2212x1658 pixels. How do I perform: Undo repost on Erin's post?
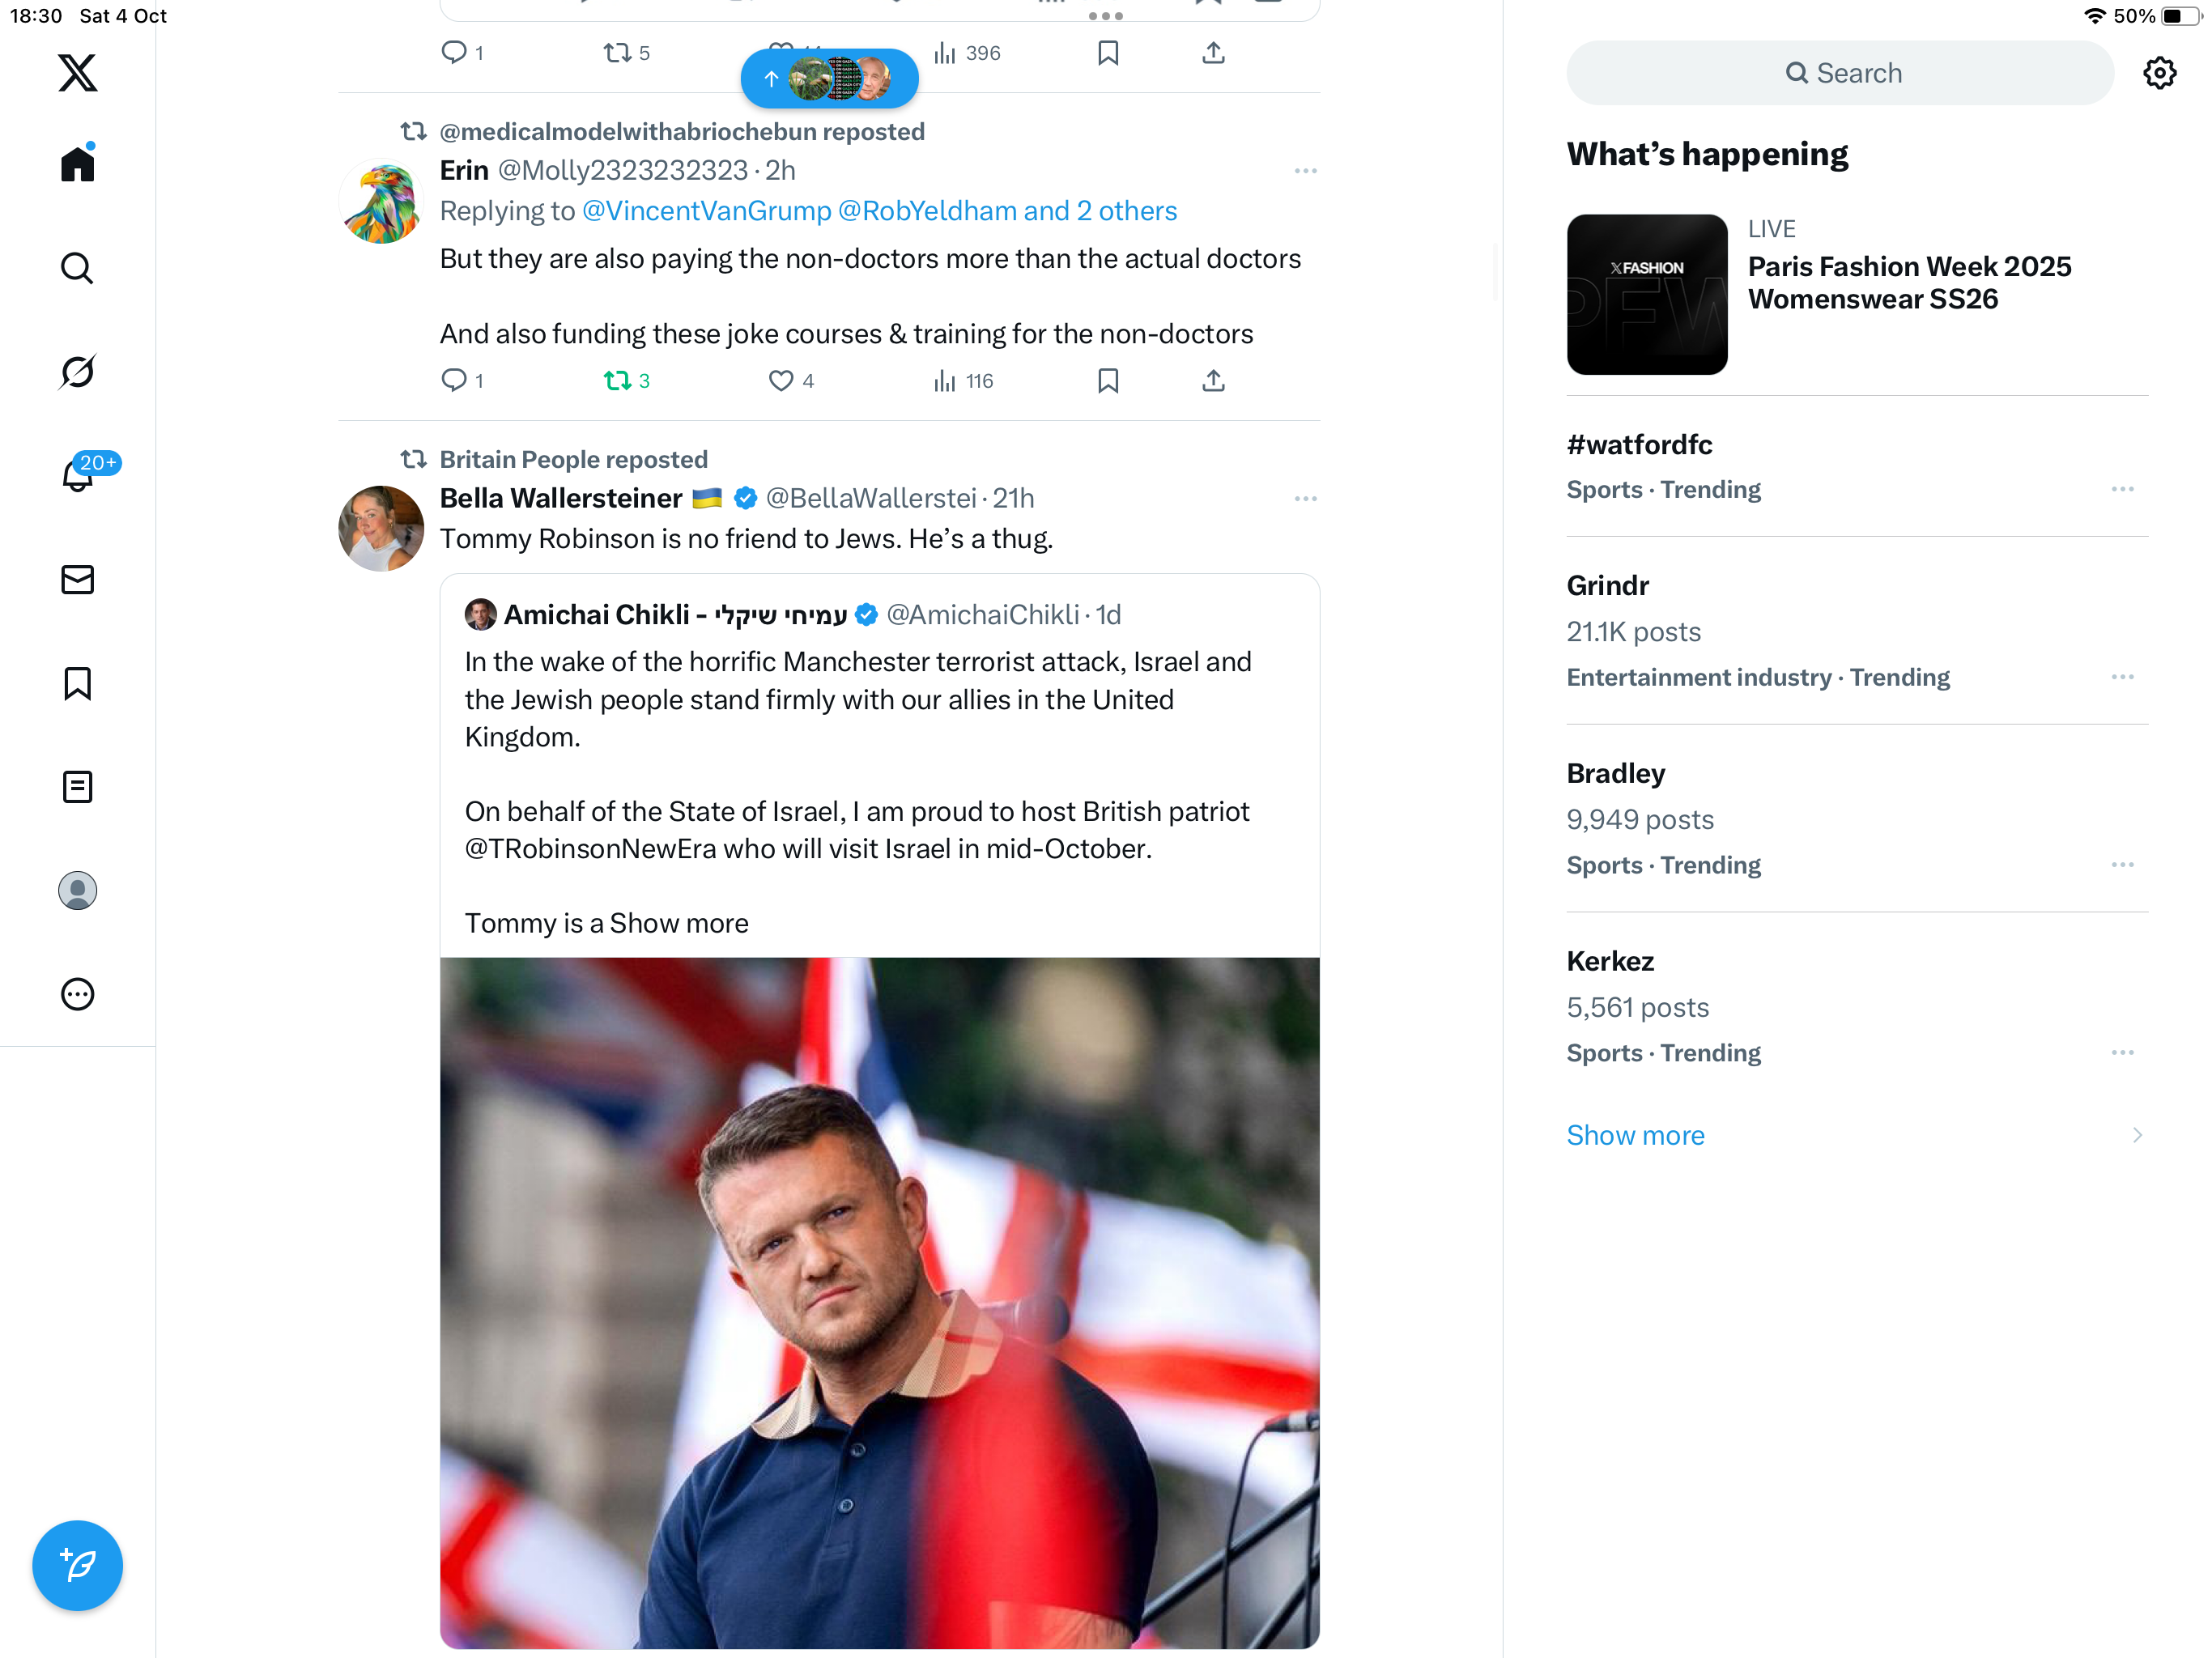coord(617,381)
